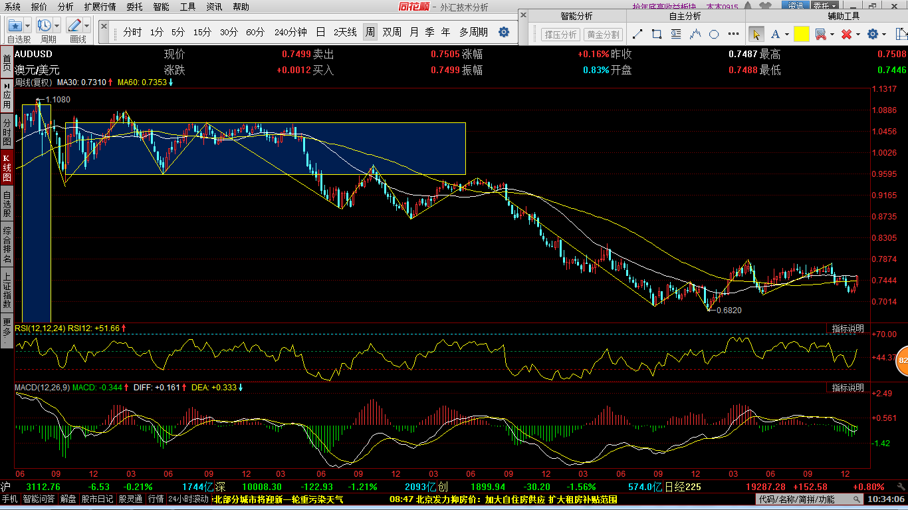Open the 分析 menu
The width and height of the screenshot is (908, 510).
point(66,7)
